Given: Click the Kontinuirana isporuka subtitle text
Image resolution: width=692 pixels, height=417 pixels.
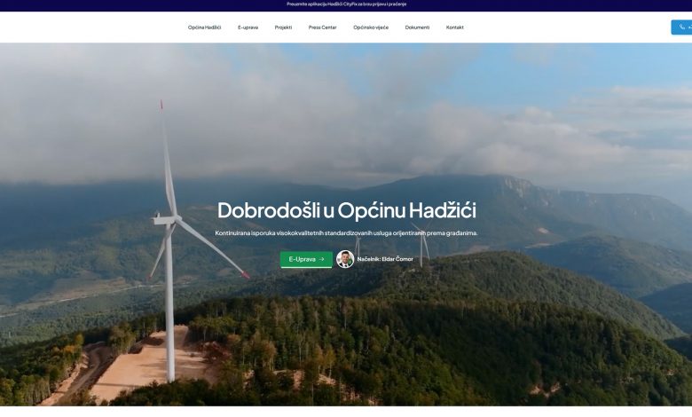Looking at the screenshot, I should (346, 233).
